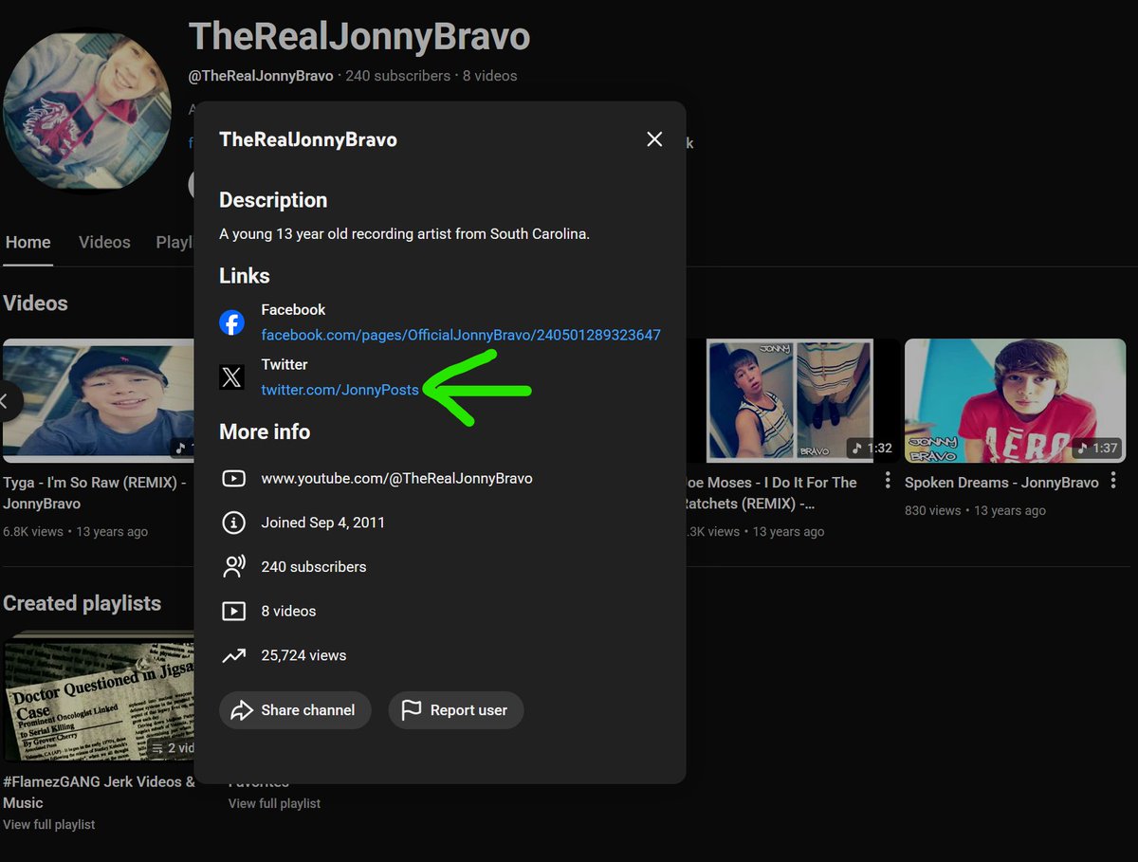Click the trending arrow icon beside views
This screenshot has height=862, width=1138.
pyautogui.click(x=233, y=655)
